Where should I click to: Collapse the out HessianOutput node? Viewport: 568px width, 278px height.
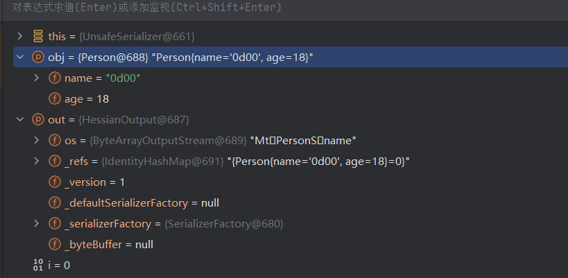click(19, 120)
